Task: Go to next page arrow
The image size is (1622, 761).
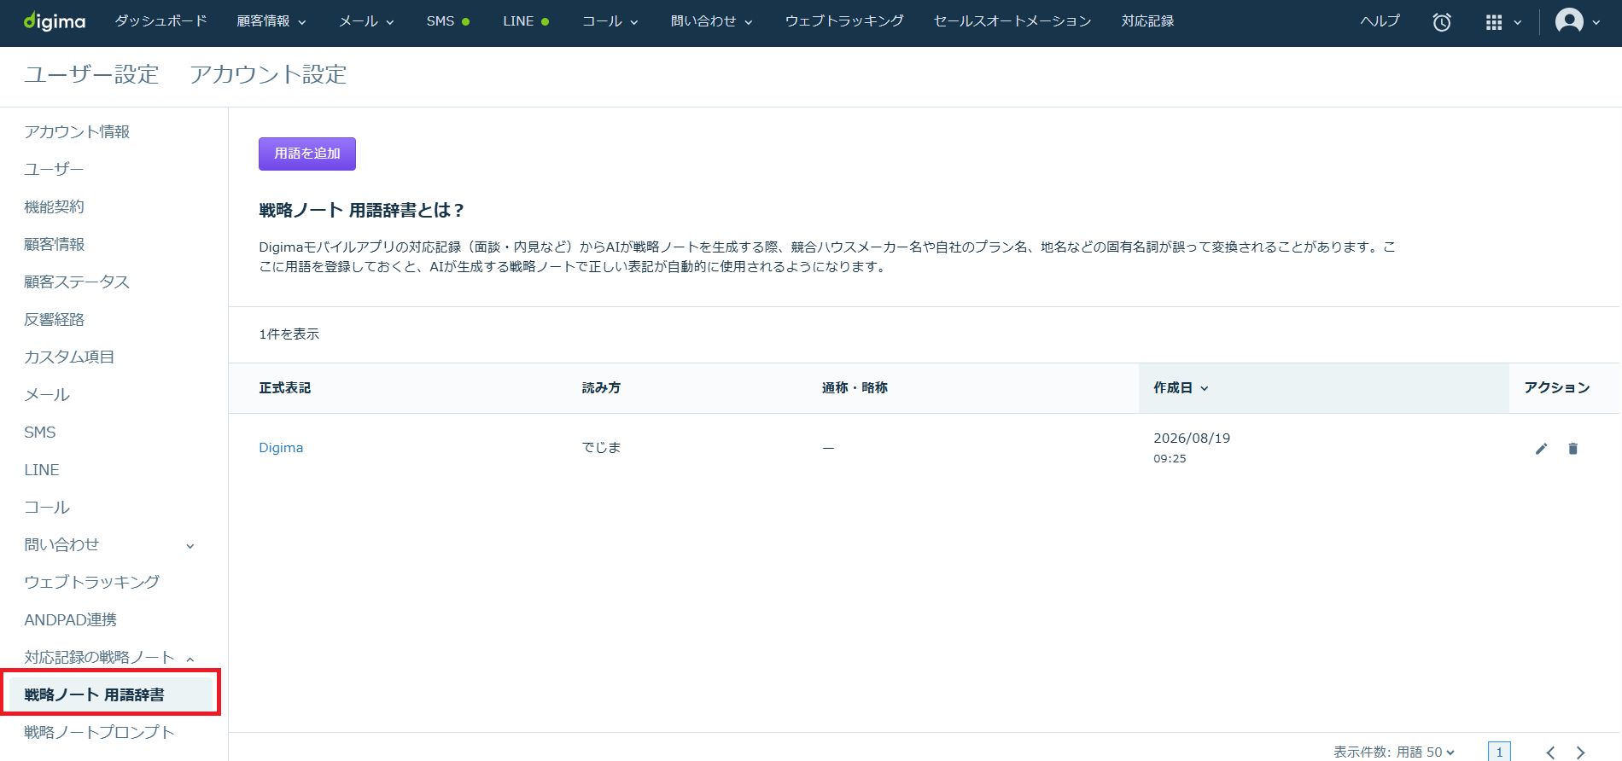Action: point(1580,752)
